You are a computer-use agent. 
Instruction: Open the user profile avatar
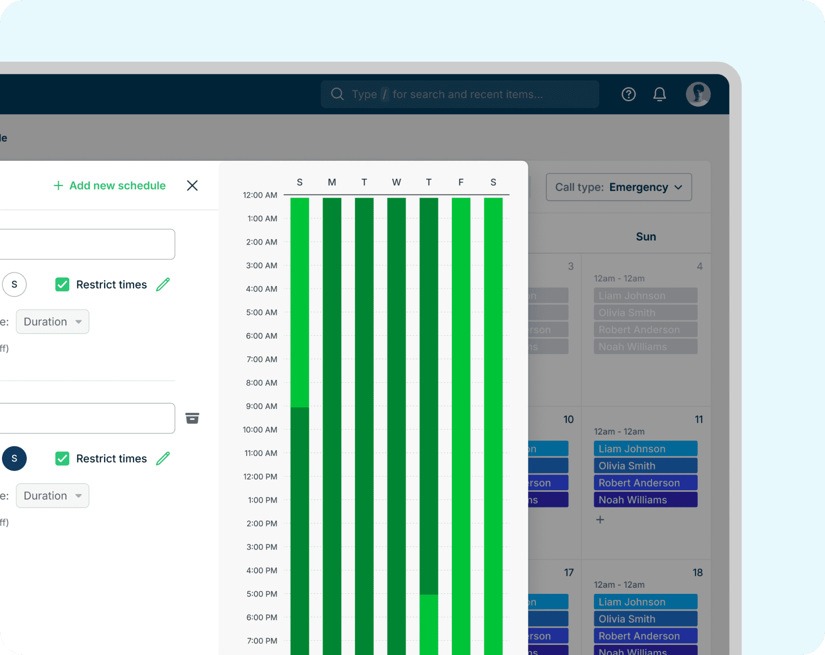698,95
